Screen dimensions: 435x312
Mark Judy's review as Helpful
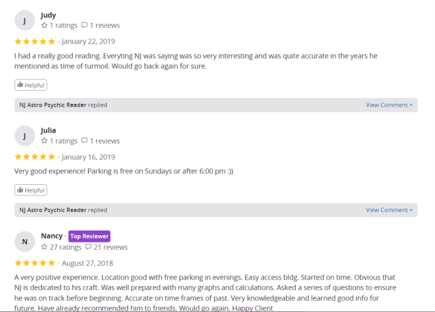[31, 85]
